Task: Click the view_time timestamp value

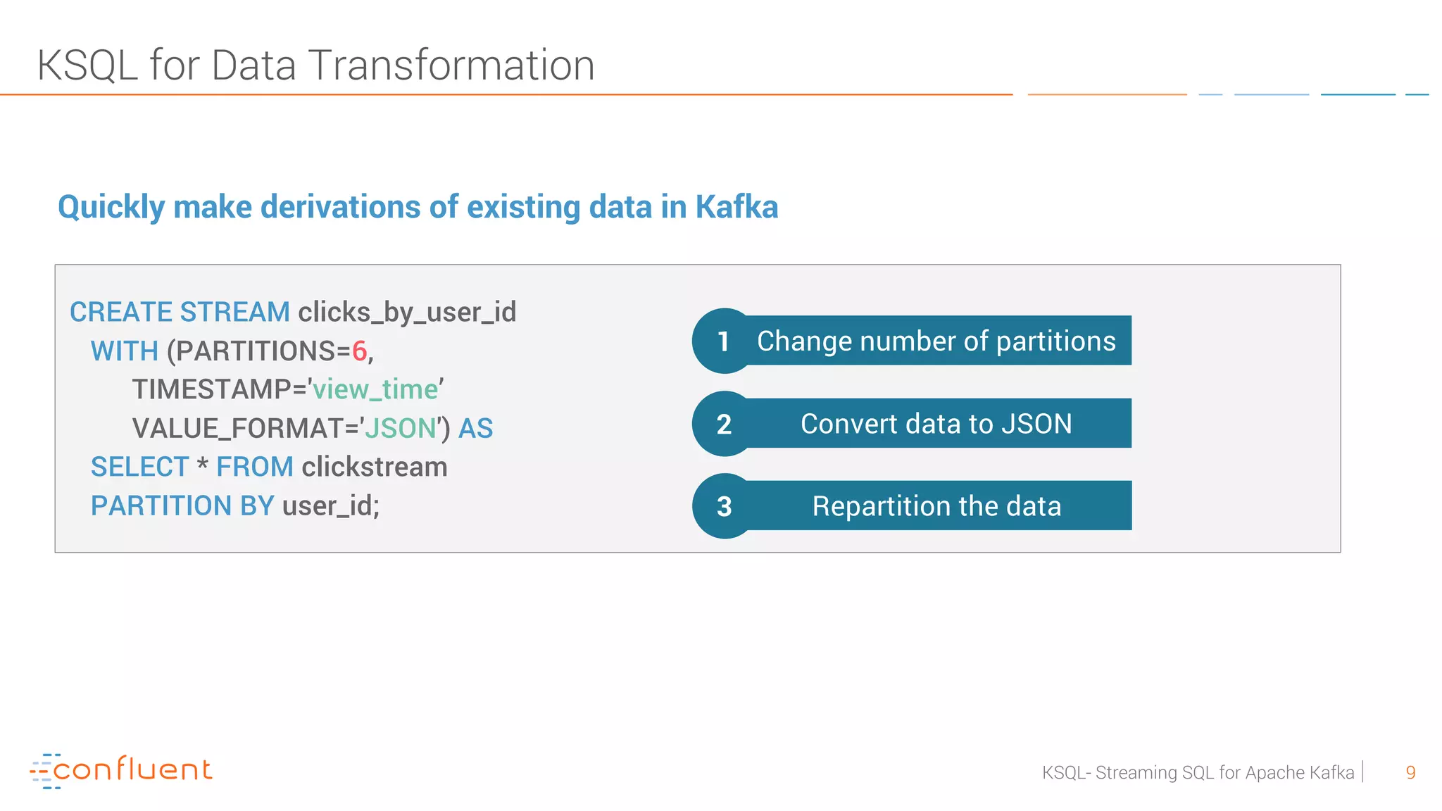Action: tap(375, 389)
